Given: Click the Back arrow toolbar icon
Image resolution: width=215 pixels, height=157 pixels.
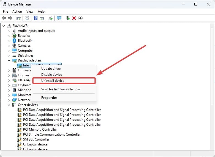Looking at the screenshot, I should [4, 18].
